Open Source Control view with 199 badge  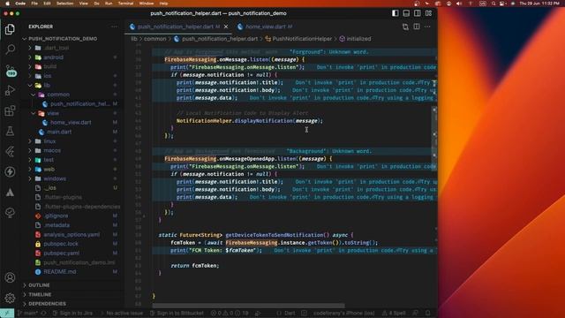(x=10, y=70)
